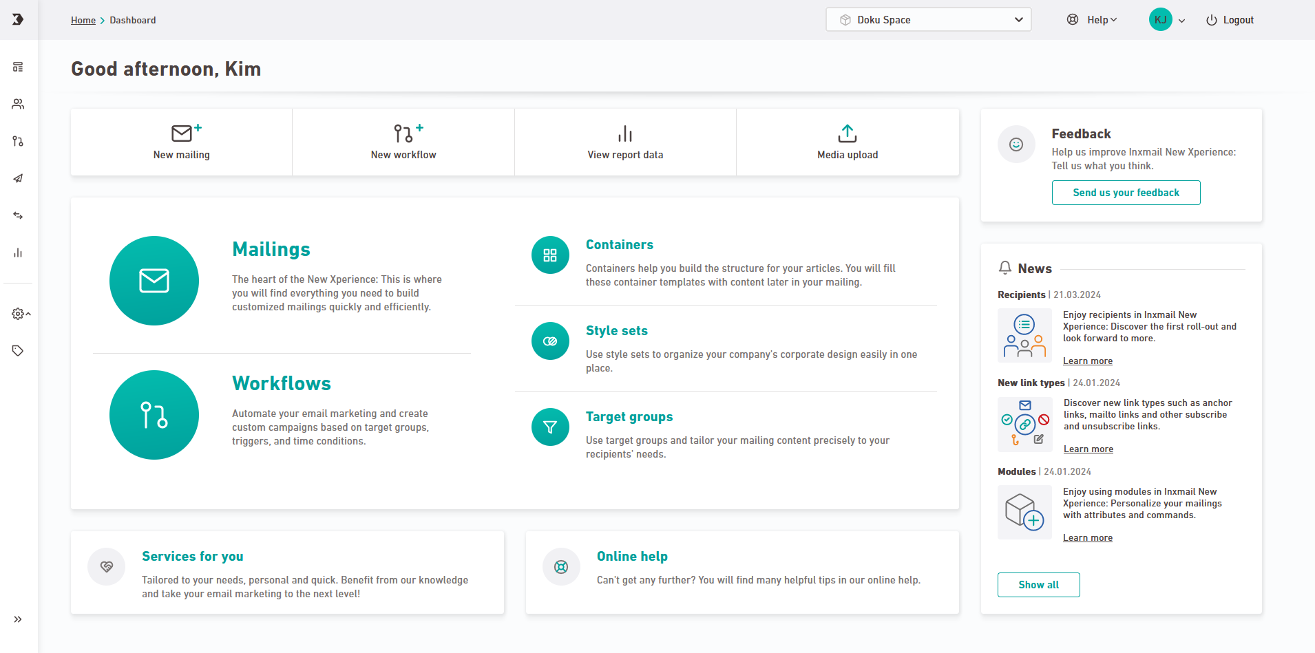Viewport: 1315px width, 653px height.
Task: Open the Style sets icon
Action: (550, 341)
